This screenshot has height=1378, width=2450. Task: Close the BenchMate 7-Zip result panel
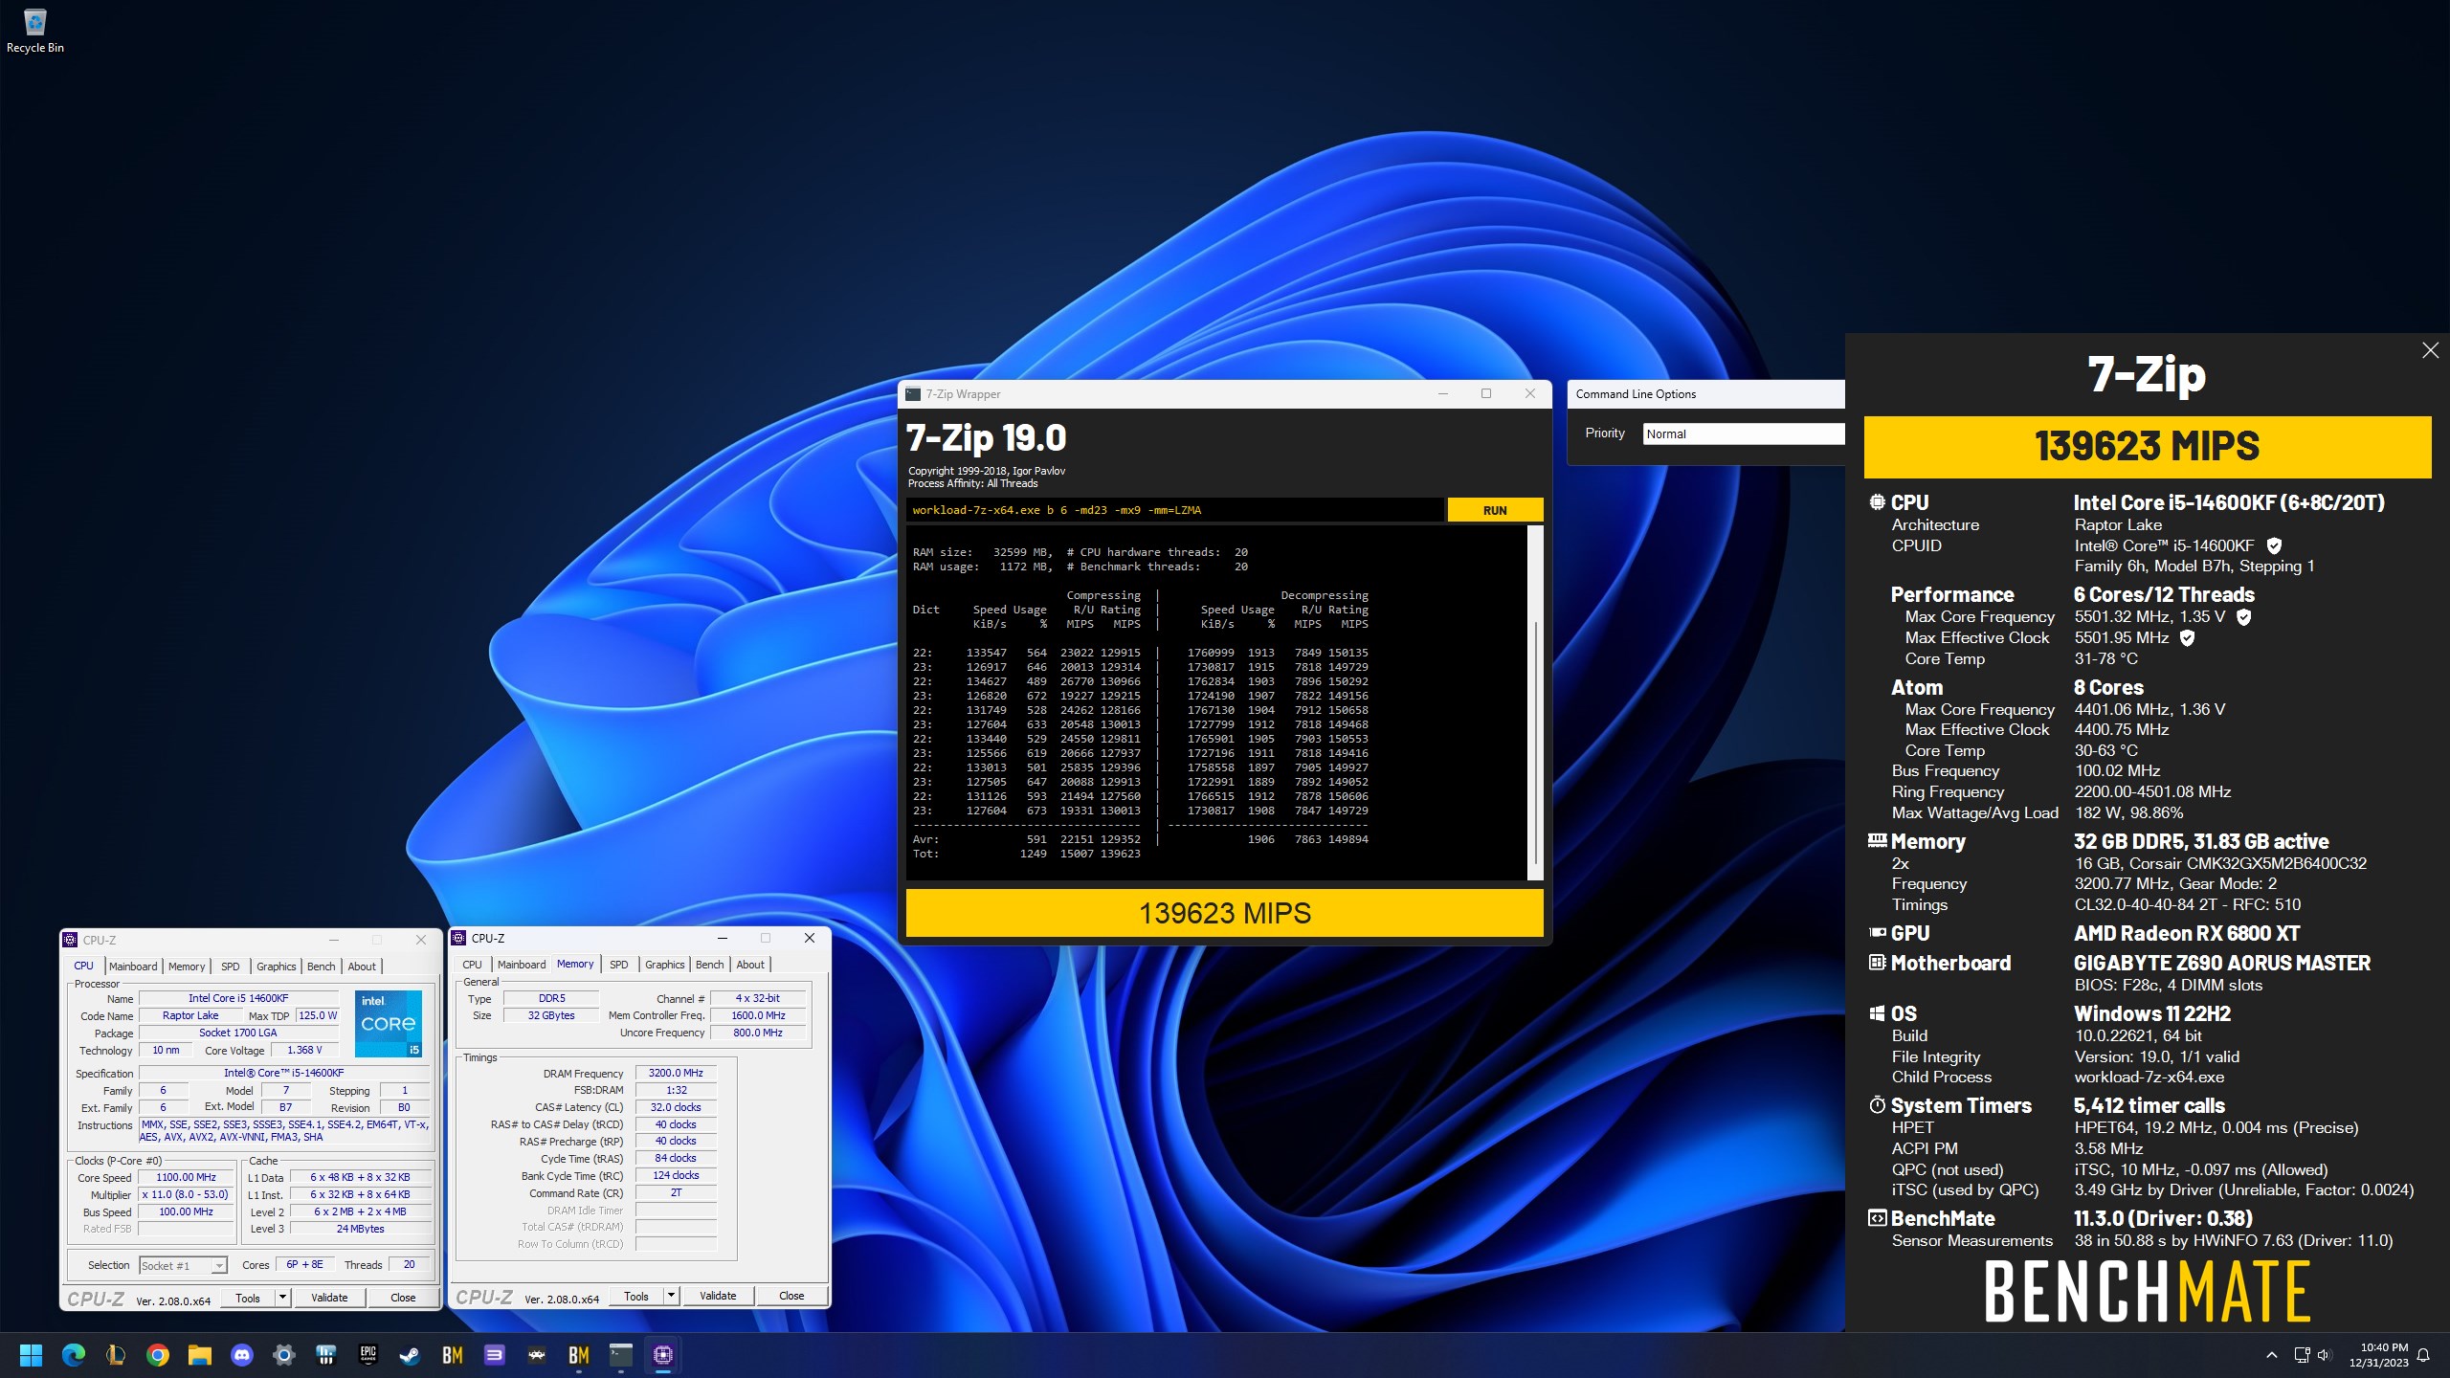tap(2430, 350)
